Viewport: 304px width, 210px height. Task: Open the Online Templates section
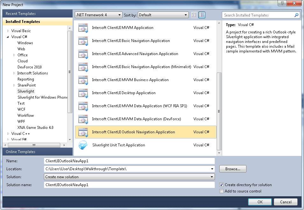point(38,152)
